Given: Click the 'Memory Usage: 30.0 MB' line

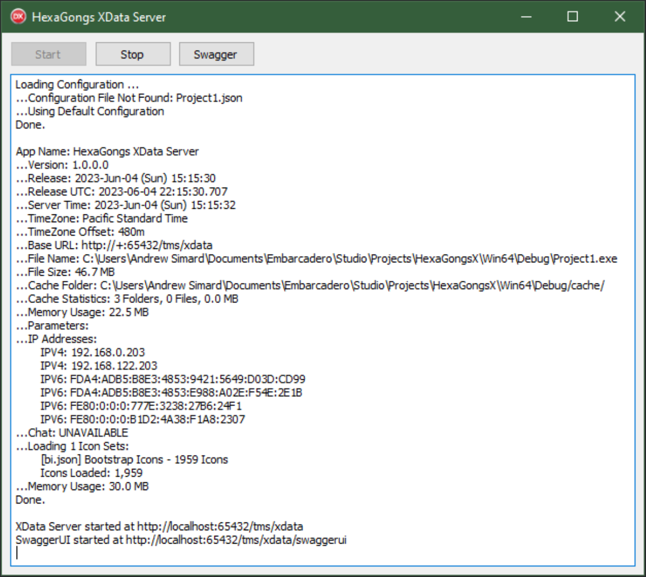Looking at the screenshot, I should click(82, 486).
